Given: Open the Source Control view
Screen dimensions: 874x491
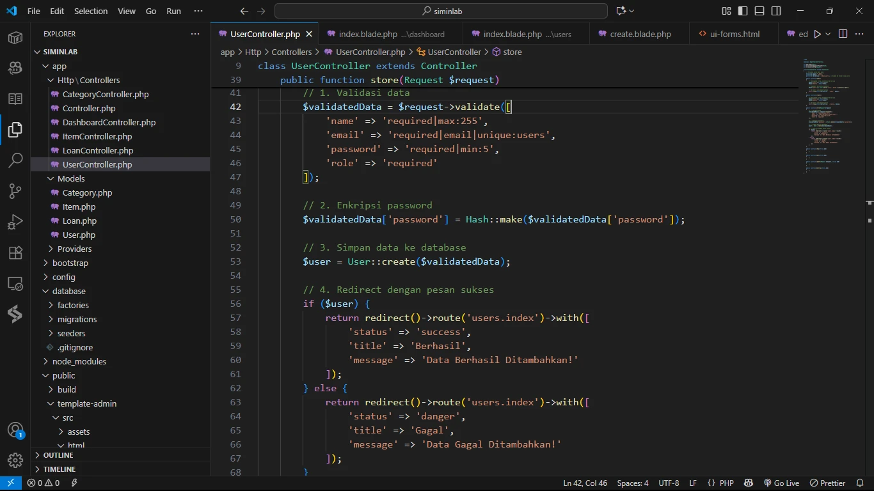Looking at the screenshot, I should point(15,191).
